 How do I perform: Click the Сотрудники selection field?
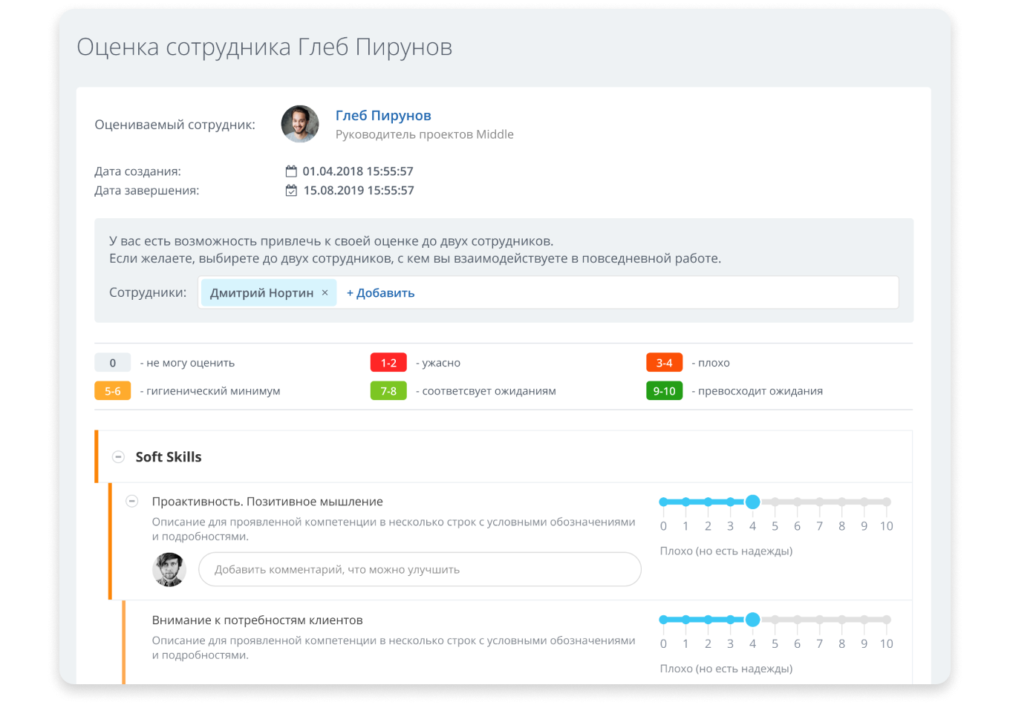(548, 292)
